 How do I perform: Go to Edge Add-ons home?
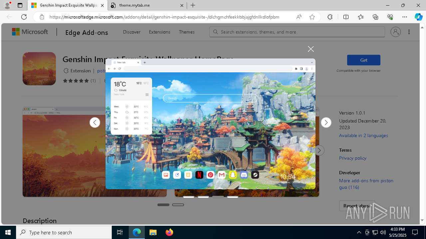[87, 32]
